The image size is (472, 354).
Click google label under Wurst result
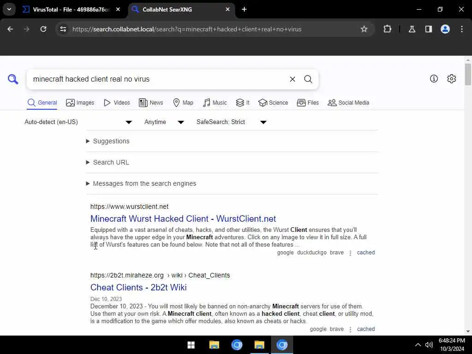pos(285,253)
